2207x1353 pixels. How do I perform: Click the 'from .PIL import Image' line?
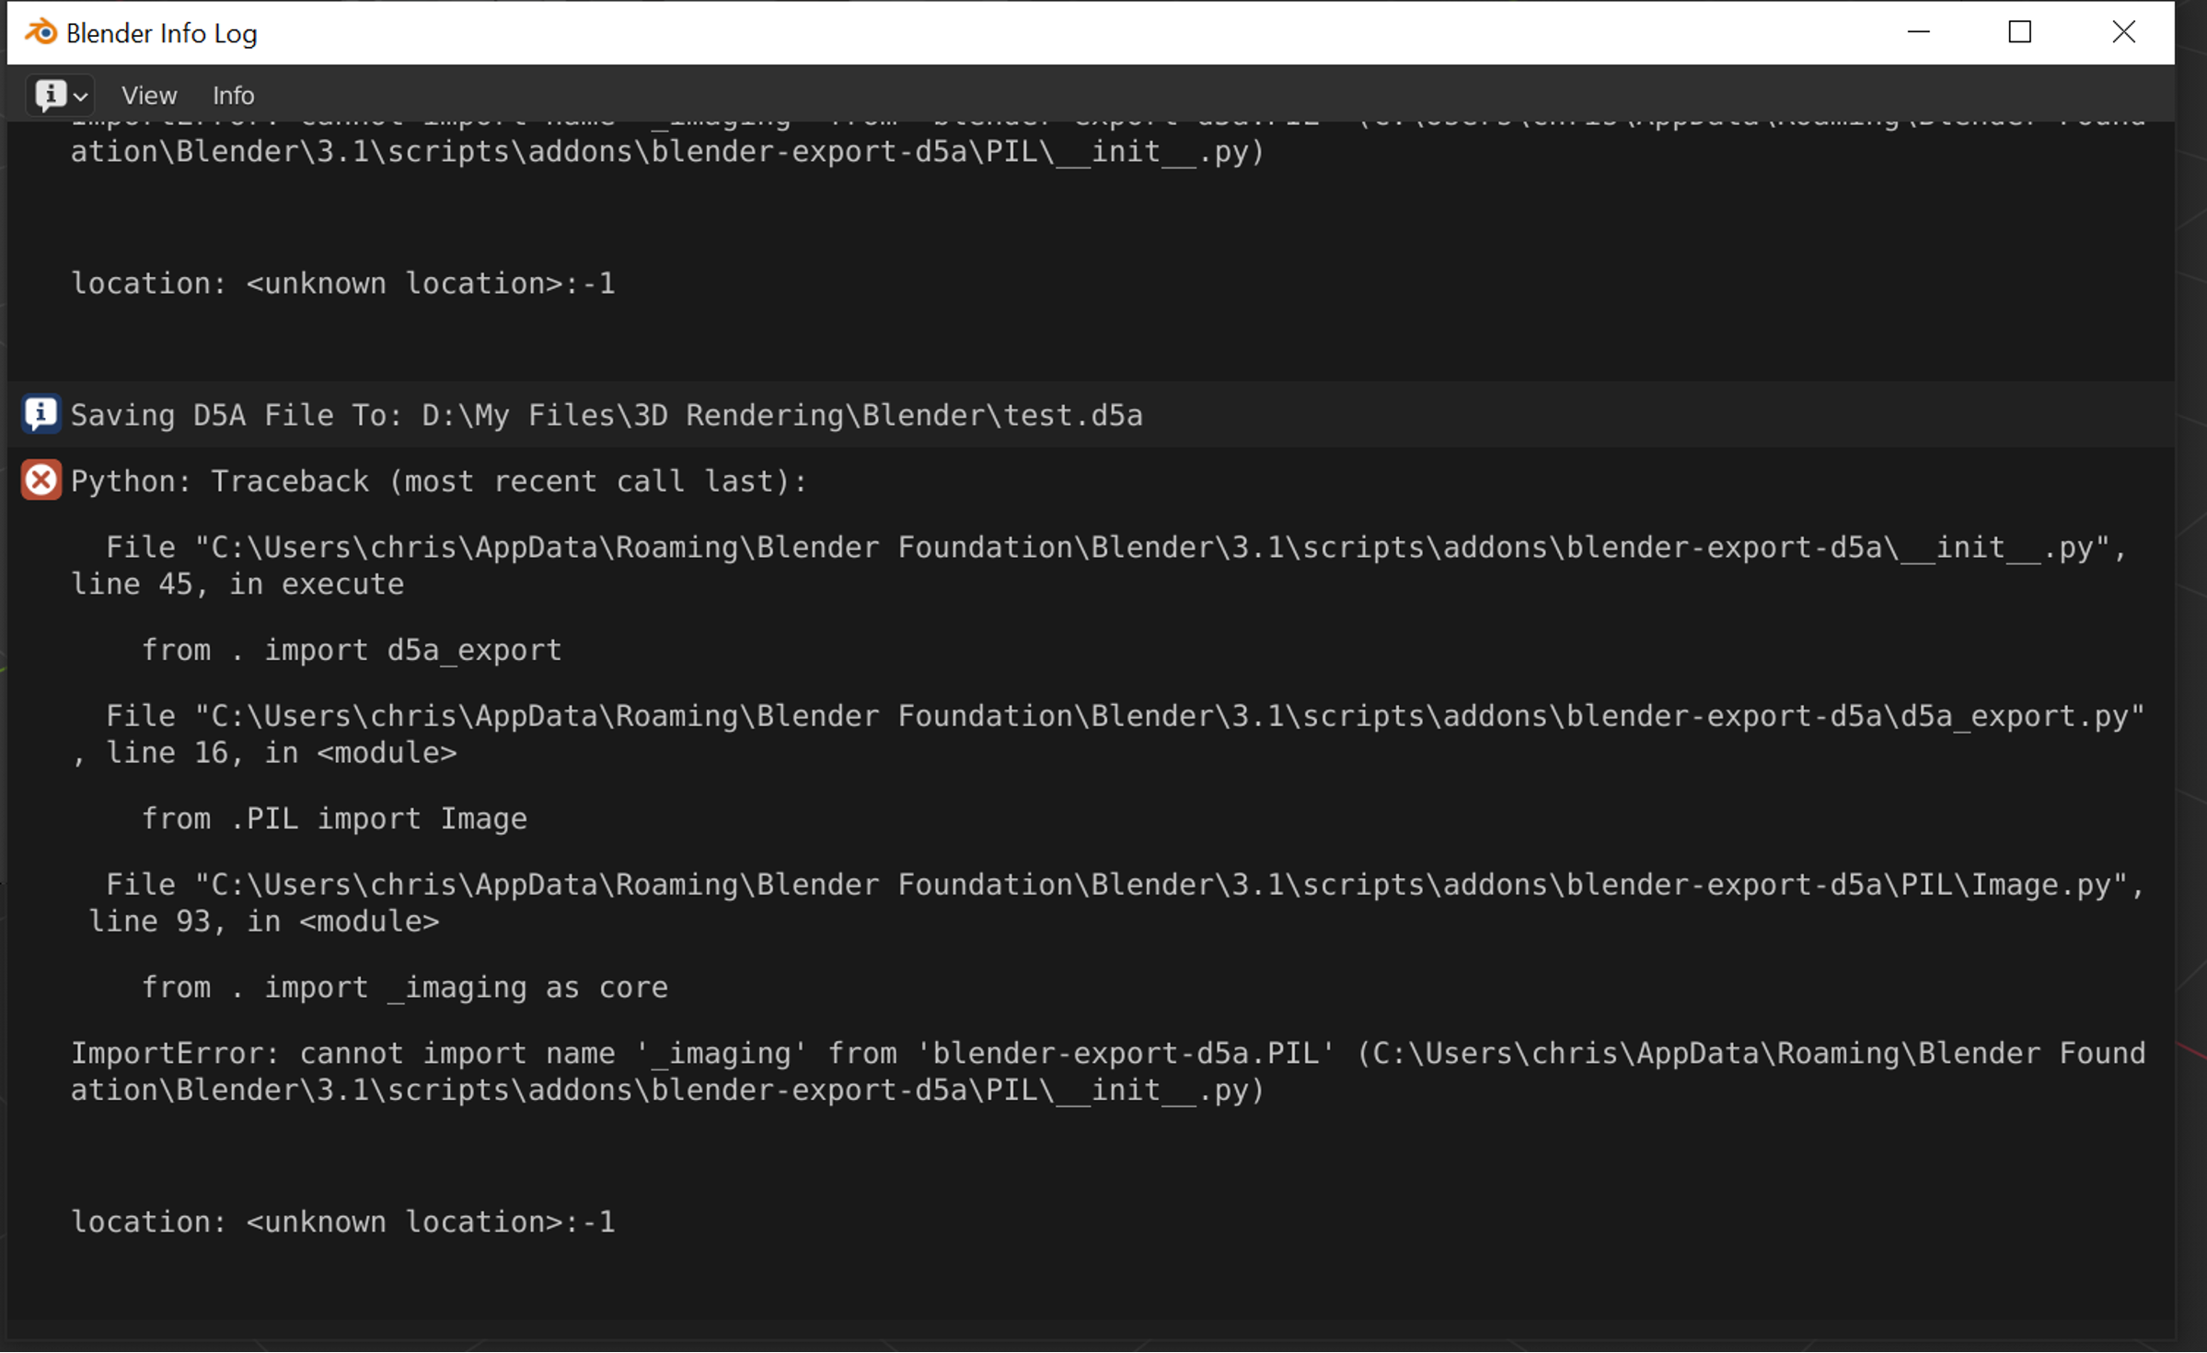click(334, 819)
